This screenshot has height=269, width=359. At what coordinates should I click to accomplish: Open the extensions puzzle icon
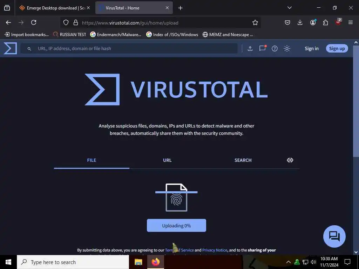tap(325, 22)
